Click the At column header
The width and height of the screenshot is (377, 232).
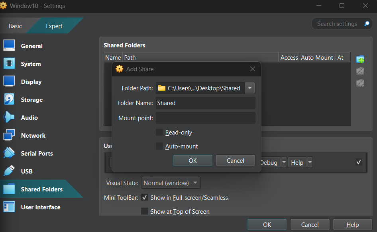tap(343, 58)
